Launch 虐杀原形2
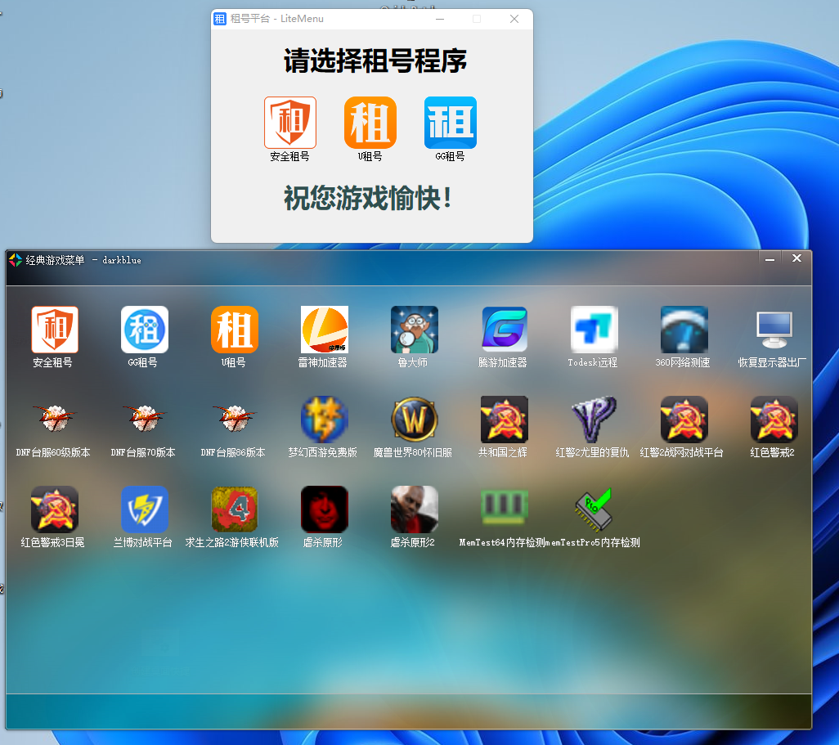Screen dimensions: 839x745 click(x=414, y=509)
